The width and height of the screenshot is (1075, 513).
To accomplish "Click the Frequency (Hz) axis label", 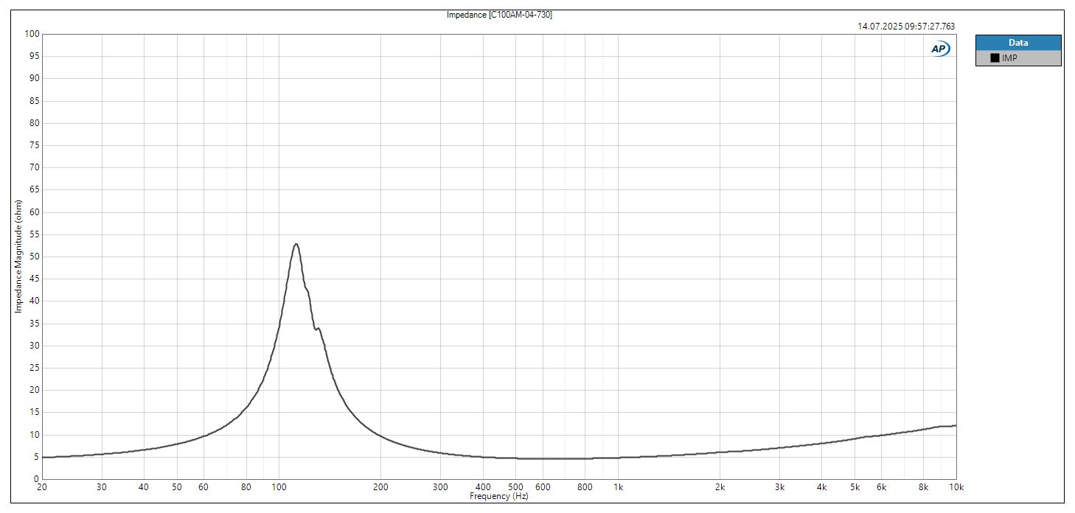I will pyautogui.click(x=499, y=496).
